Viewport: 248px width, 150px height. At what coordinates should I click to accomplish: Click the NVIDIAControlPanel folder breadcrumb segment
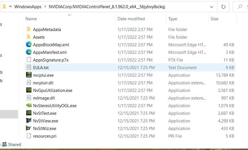(107, 7)
